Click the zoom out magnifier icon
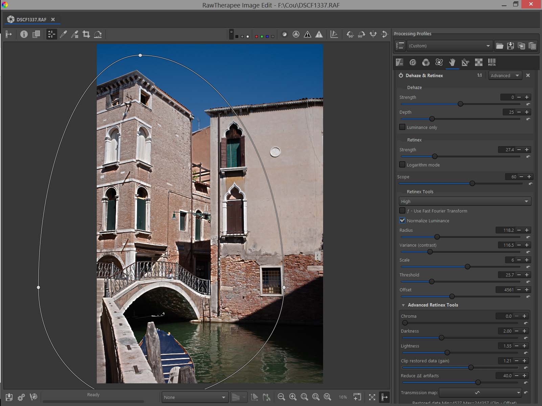Image resolution: width=542 pixels, height=406 pixels. (281, 397)
